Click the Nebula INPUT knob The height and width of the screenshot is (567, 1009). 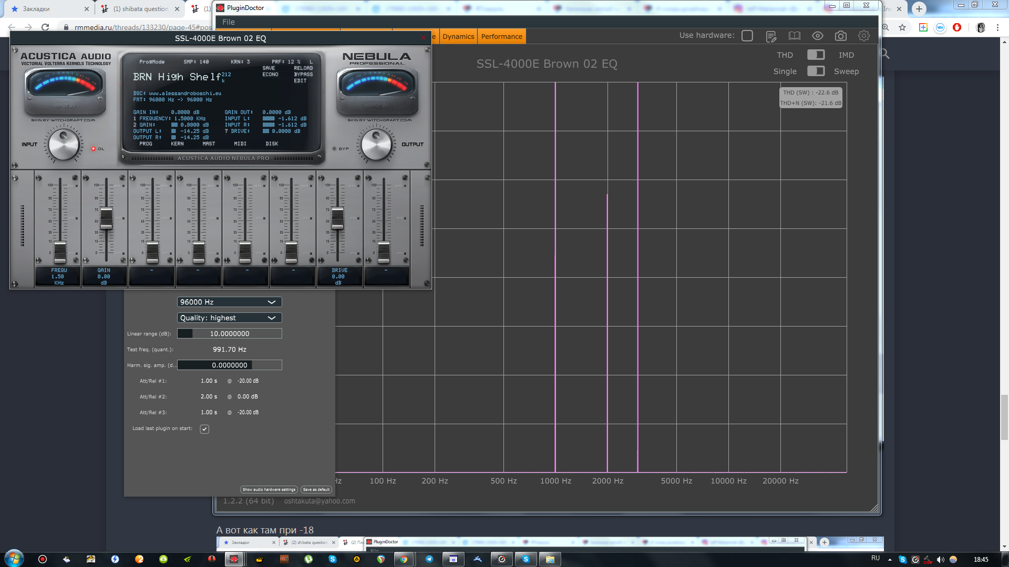[x=64, y=145]
